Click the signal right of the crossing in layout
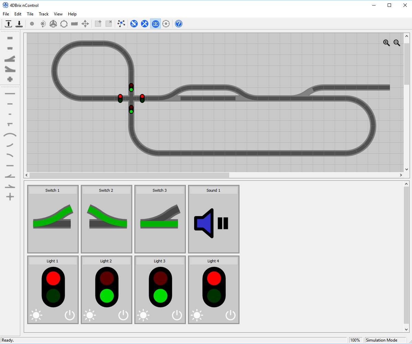 (x=142, y=98)
